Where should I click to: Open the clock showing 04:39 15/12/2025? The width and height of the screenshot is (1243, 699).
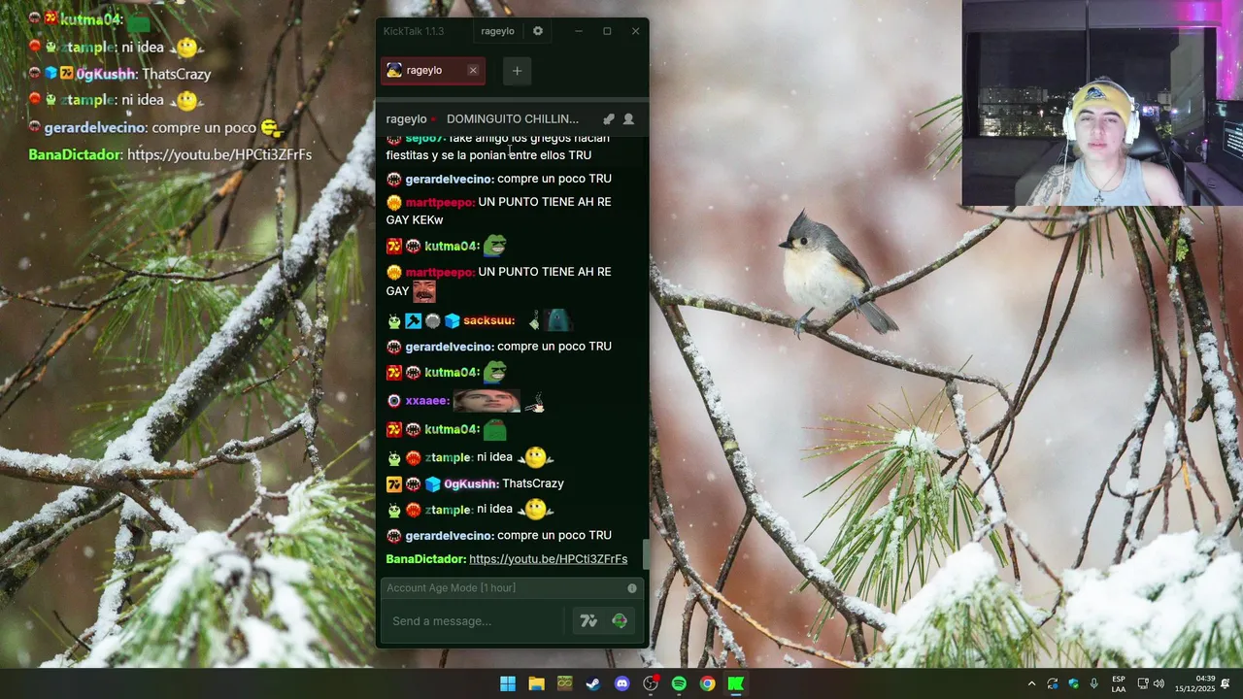click(1195, 683)
